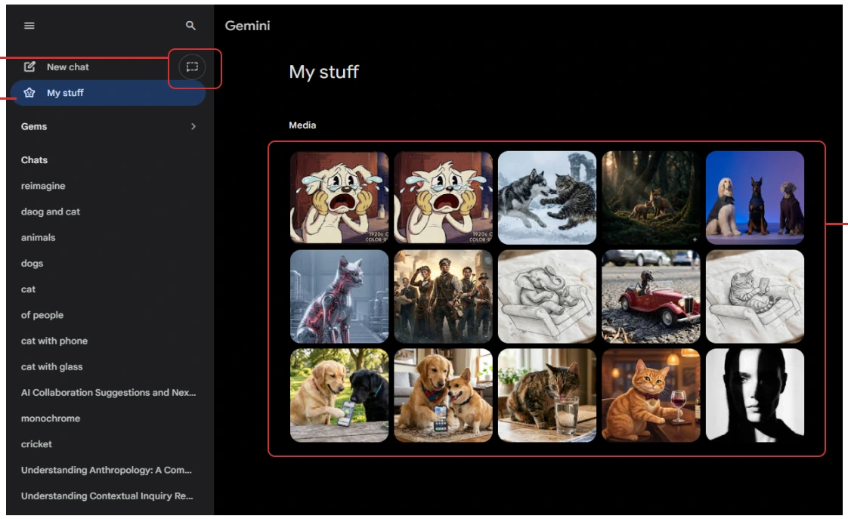Open steampunk group of men image

click(443, 296)
